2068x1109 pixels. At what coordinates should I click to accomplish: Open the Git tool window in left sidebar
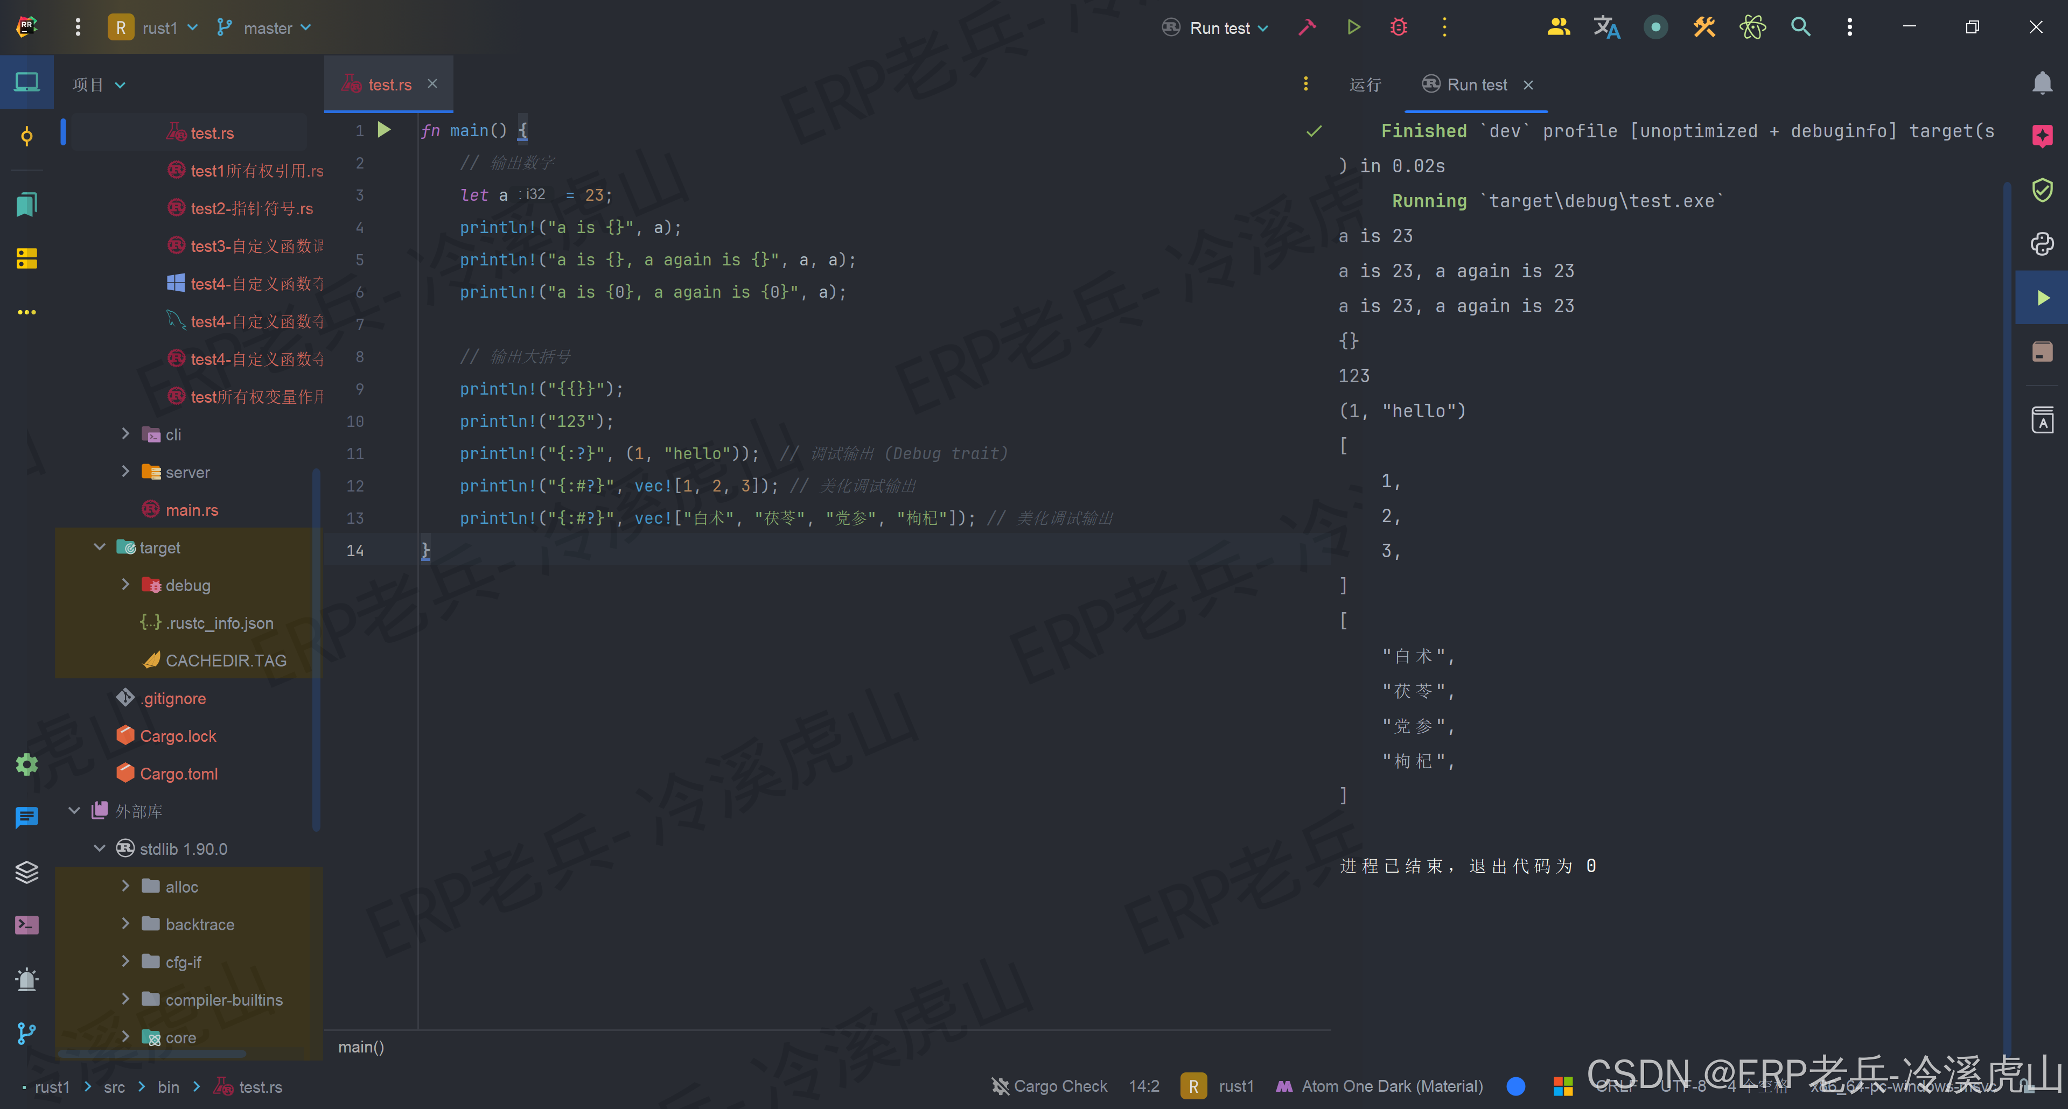tap(26, 1033)
